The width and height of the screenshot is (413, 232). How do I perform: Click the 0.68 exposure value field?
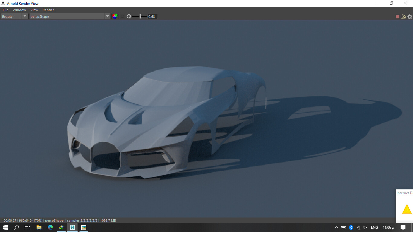click(152, 16)
